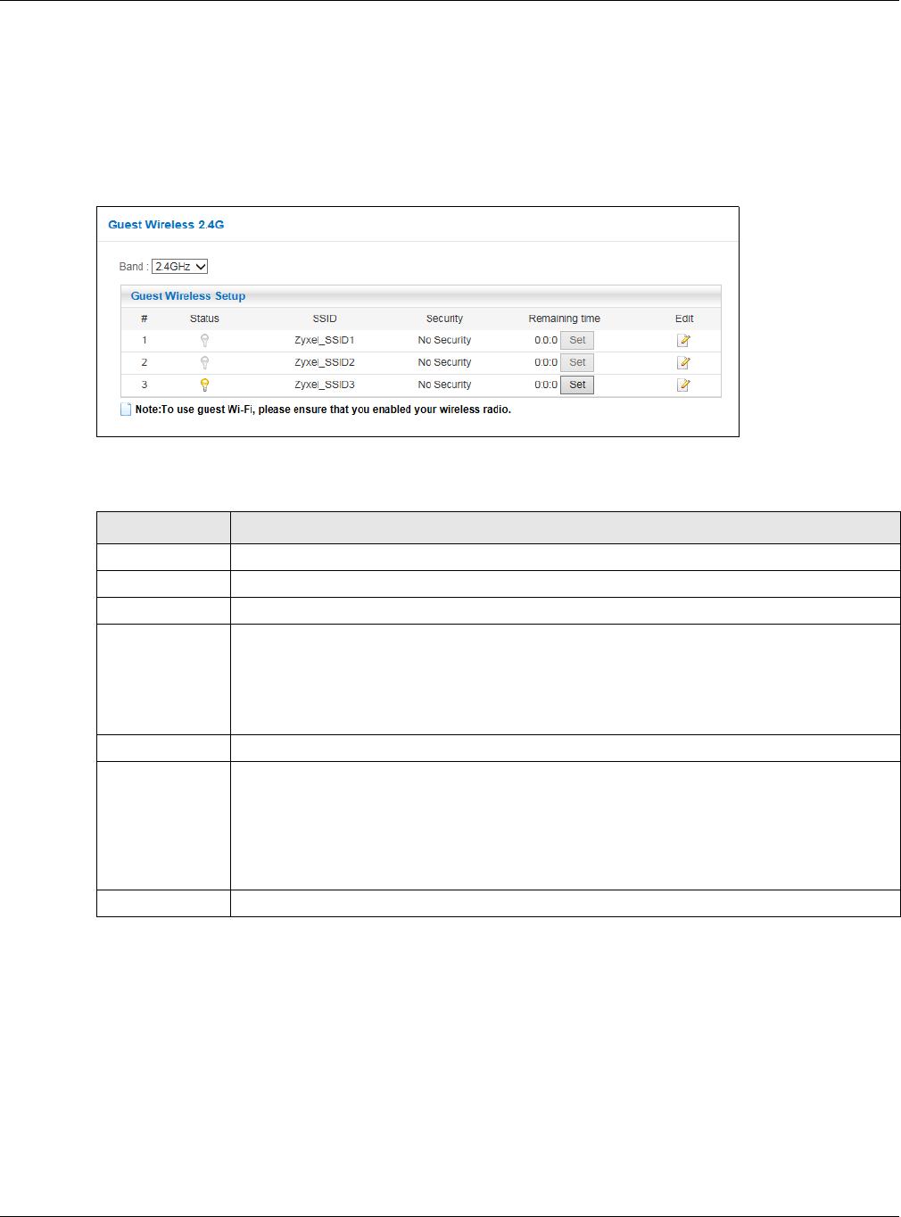
Task: Click the Edit column header
Action: [x=684, y=319]
